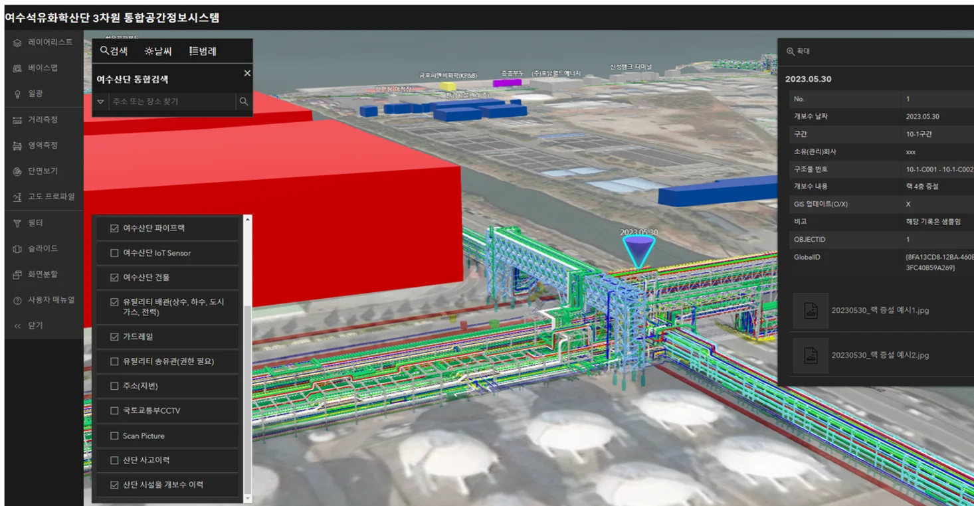Screen dimensions: 974x506
Task: Open the 화면분할 split screen tool
Action: [18, 274]
